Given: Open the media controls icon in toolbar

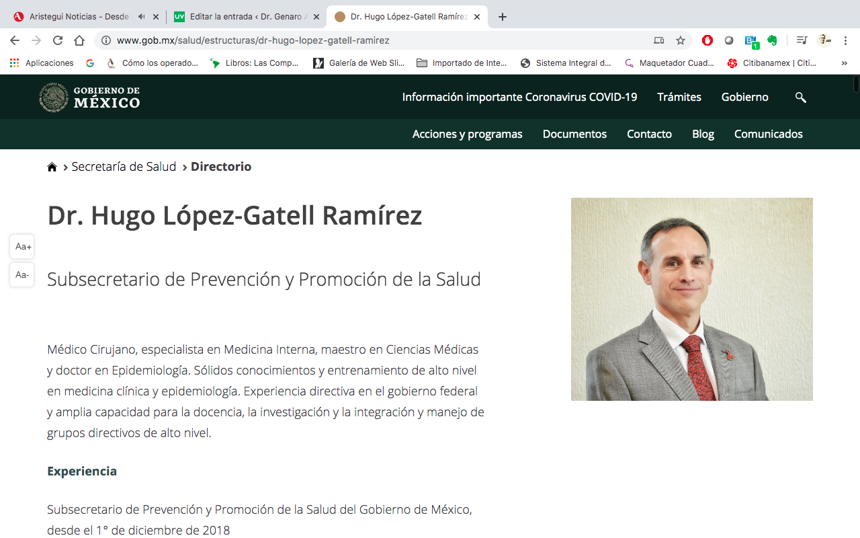Looking at the screenshot, I should pos(801,40).
